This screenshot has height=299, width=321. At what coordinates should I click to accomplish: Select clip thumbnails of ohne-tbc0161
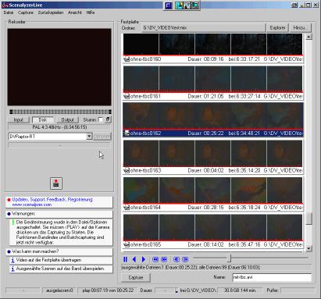pos(213,79)
